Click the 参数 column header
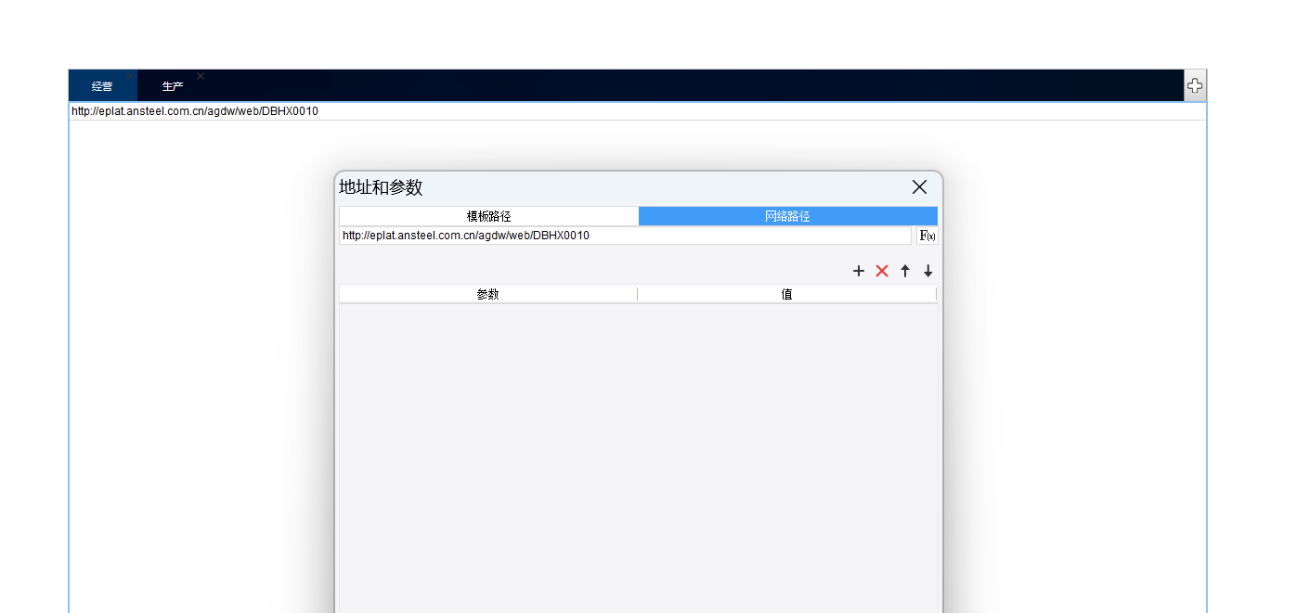1297x613 pixels. [x=488, y=294]
